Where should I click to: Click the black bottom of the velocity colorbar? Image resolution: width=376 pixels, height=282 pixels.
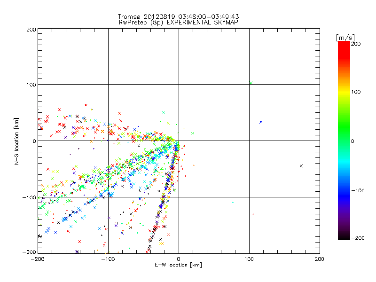[344, 237]
